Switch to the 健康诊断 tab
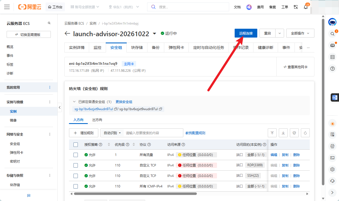339x201 pixels. (266, 47)
